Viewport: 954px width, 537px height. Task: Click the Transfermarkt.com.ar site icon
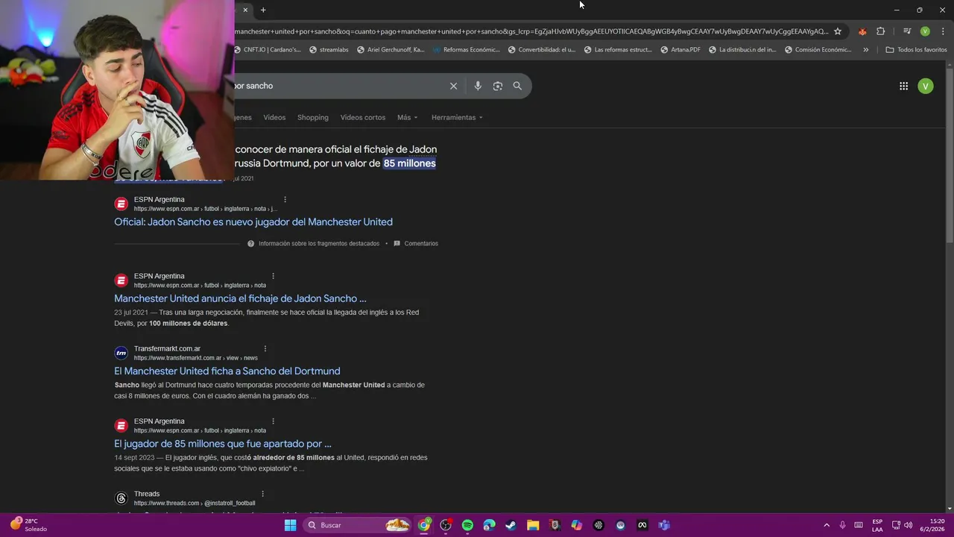point(121,353)
